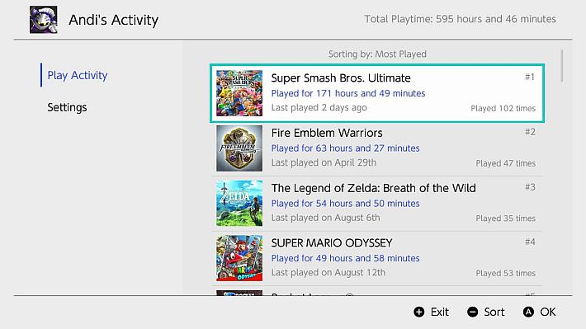The width and height of the screenshot is (586, 329).
Task: Click the plus icon next to Exit
Action: 419,312
